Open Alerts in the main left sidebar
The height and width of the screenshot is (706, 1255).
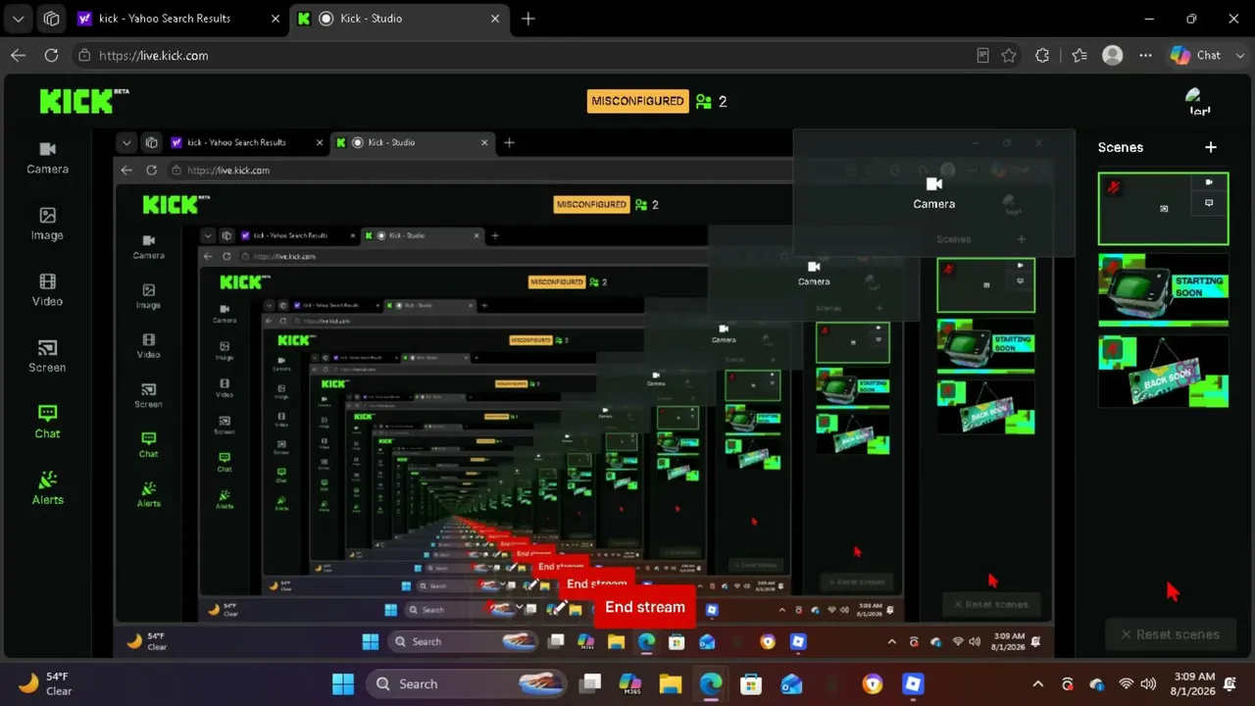[x=47, y=487]
